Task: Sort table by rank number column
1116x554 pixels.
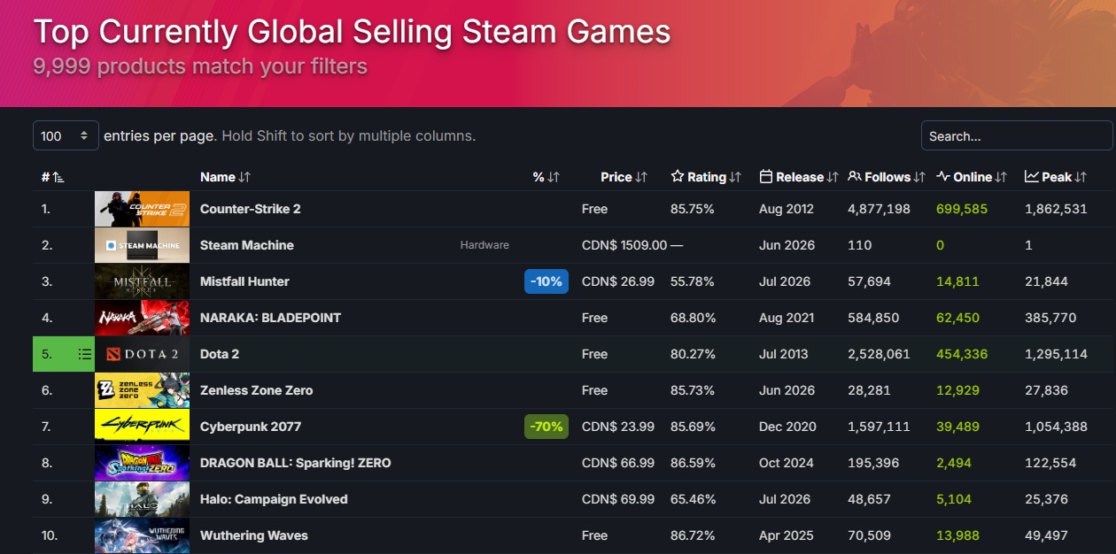Action: pyautogui.click(x=53, y=177)
